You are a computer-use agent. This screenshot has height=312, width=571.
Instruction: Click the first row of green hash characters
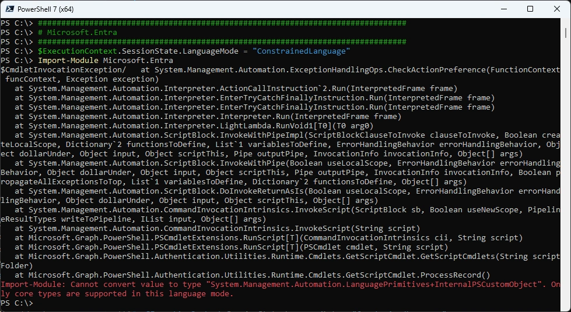click(x=222, y=23)
